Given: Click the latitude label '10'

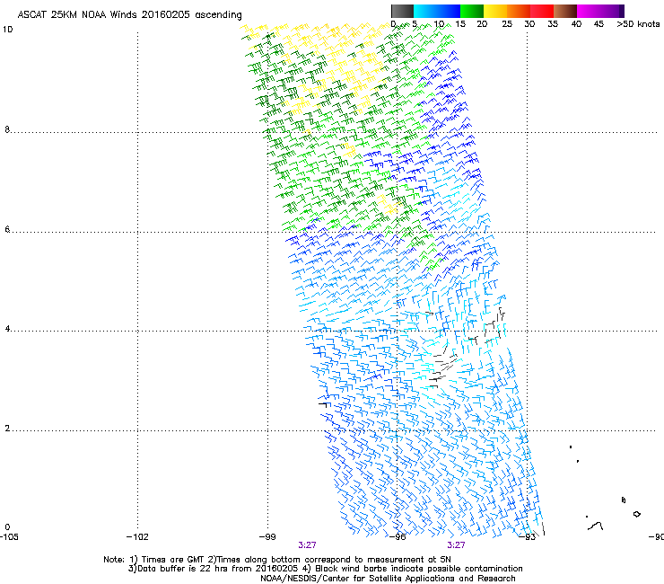Looking at the screenshot, I should tap(7, 30).
